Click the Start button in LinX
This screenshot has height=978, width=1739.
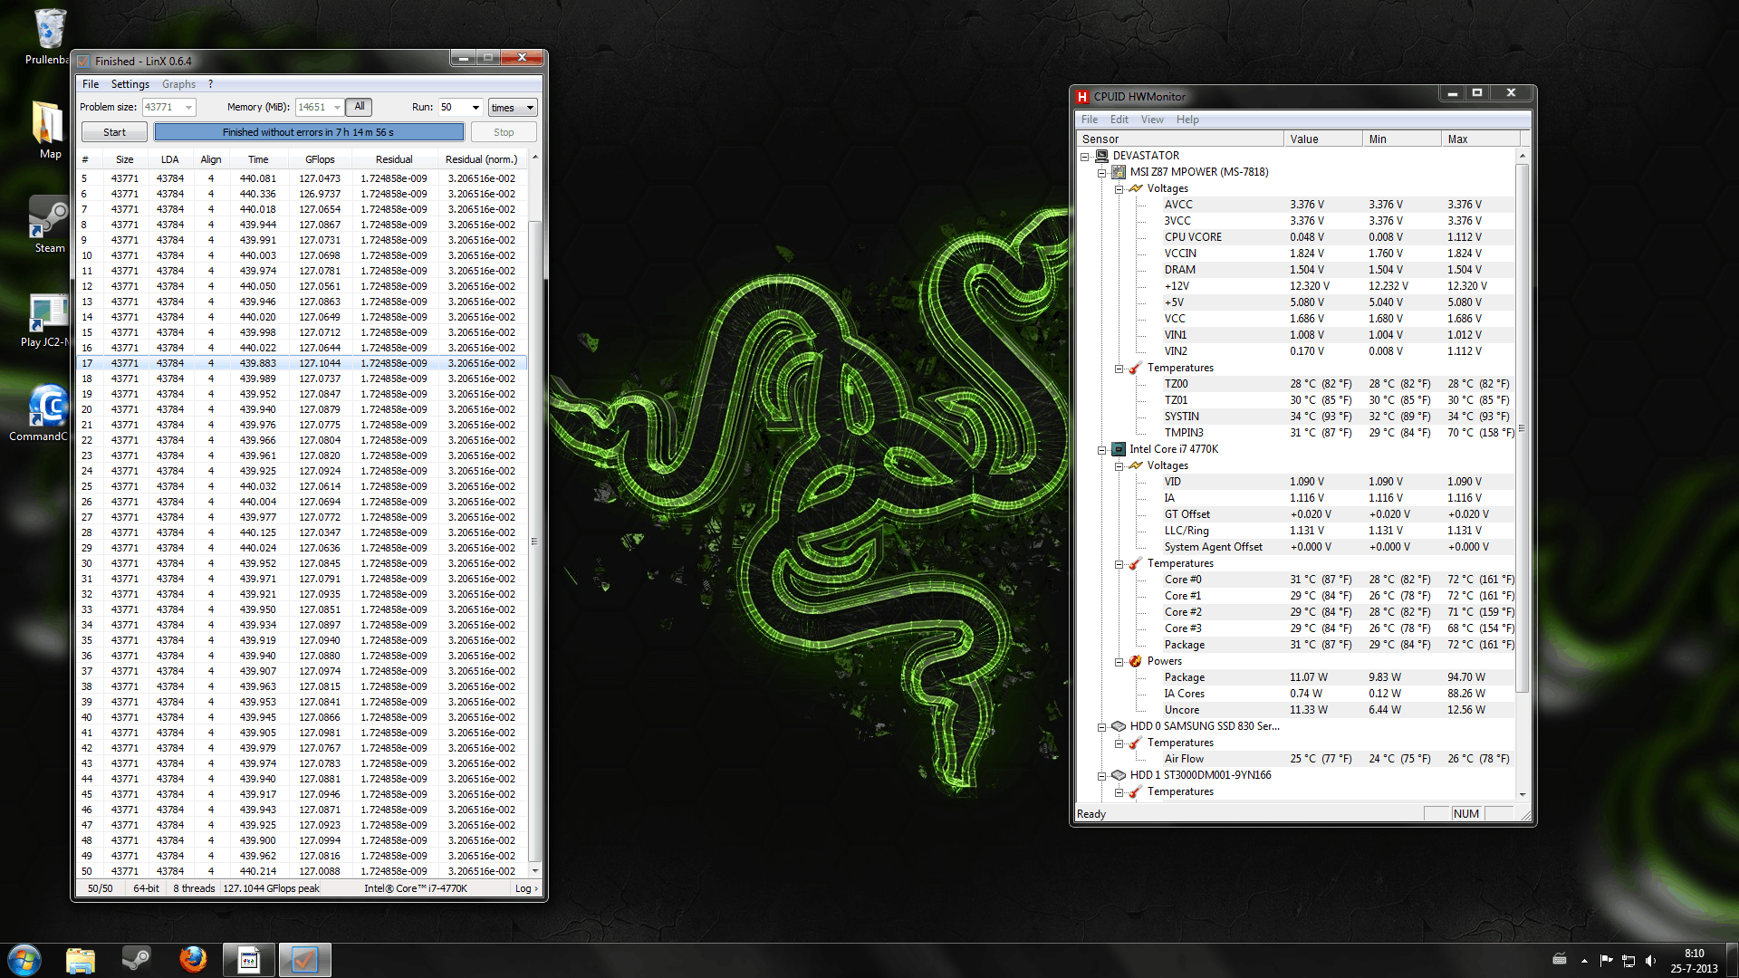(114, 132)
